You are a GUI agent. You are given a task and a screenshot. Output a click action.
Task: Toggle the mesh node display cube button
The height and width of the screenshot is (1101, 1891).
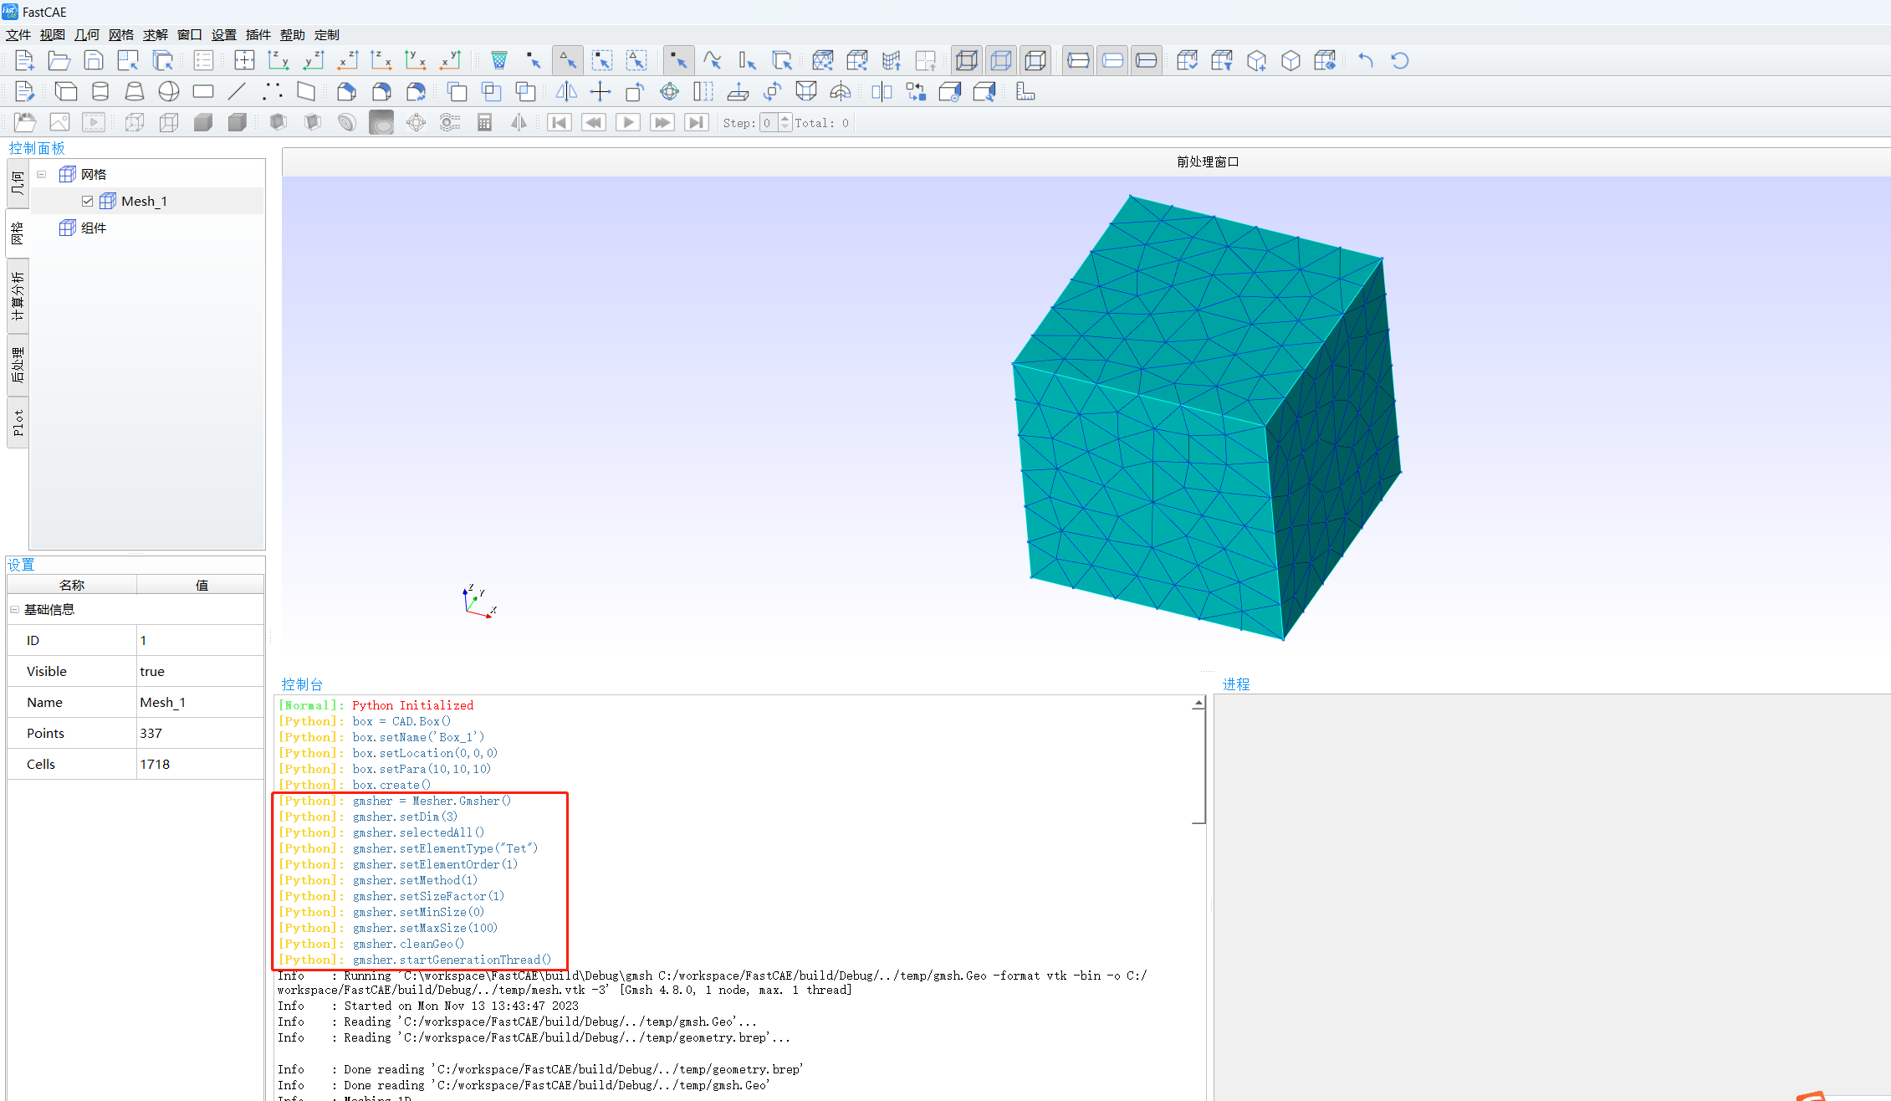pyautogui.click(x=967, y=60)
